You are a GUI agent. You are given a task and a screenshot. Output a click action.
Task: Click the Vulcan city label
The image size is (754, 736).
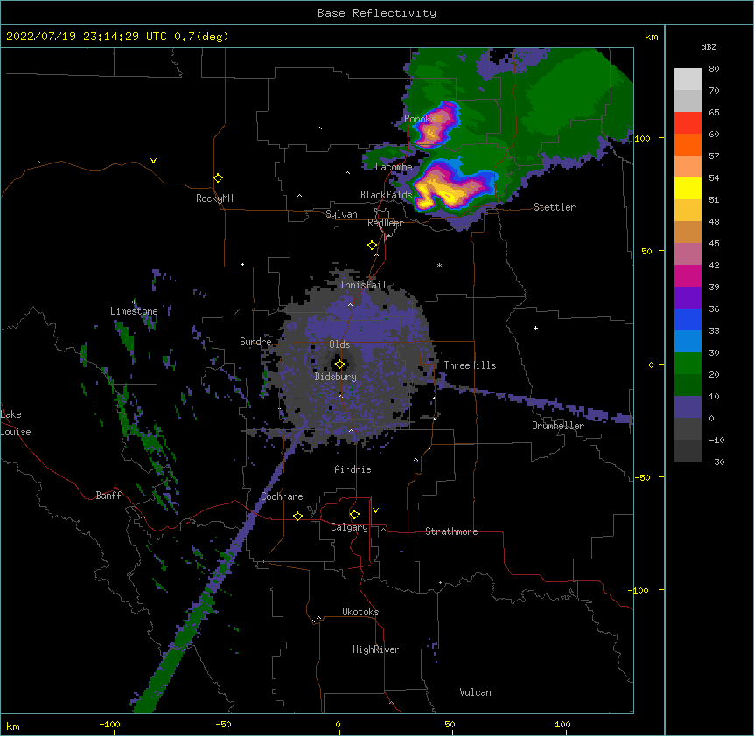click(475, 692)
